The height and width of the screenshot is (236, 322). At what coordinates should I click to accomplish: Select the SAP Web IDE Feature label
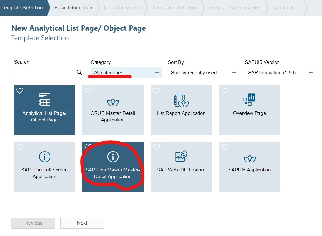tap(181, 170)
